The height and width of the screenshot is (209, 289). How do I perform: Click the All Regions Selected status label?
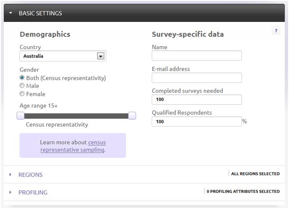click(255, 174)
